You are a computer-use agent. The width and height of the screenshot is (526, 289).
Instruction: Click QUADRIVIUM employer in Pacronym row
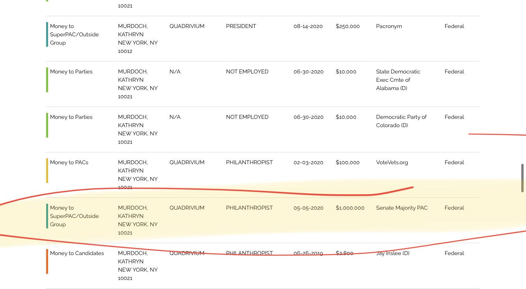(x=187, y=26)
